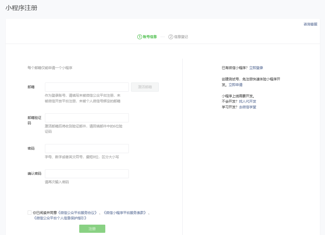Open 《微信公众平台个人信息保护指引》 link
This screenshot has height=235, width=325.
[60, 218]
